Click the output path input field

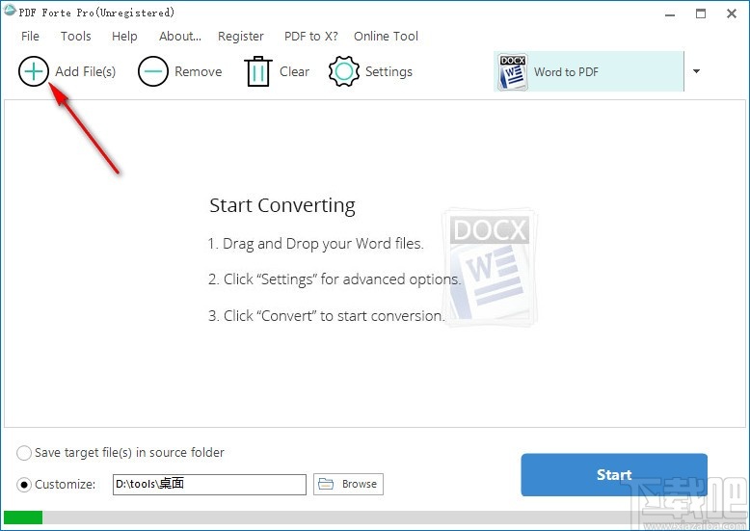click(209, 484)
